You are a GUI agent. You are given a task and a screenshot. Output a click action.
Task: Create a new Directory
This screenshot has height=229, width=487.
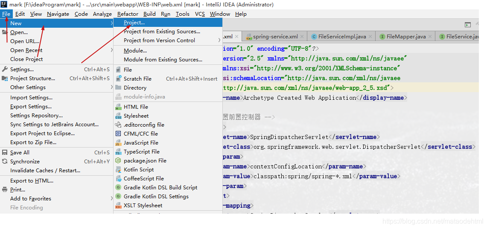[168, 88]
